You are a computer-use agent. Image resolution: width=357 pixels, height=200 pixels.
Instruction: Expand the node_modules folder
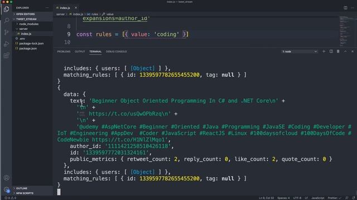[28, 24]
